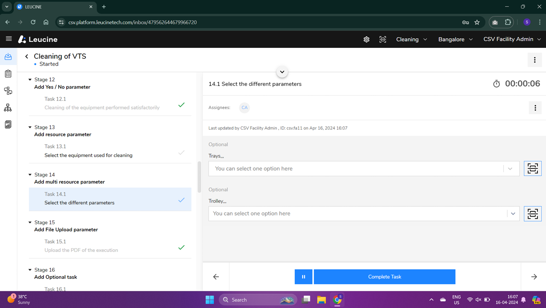Open the Trays options dropdown
This screenshot has width=546, height=308.
510,169
